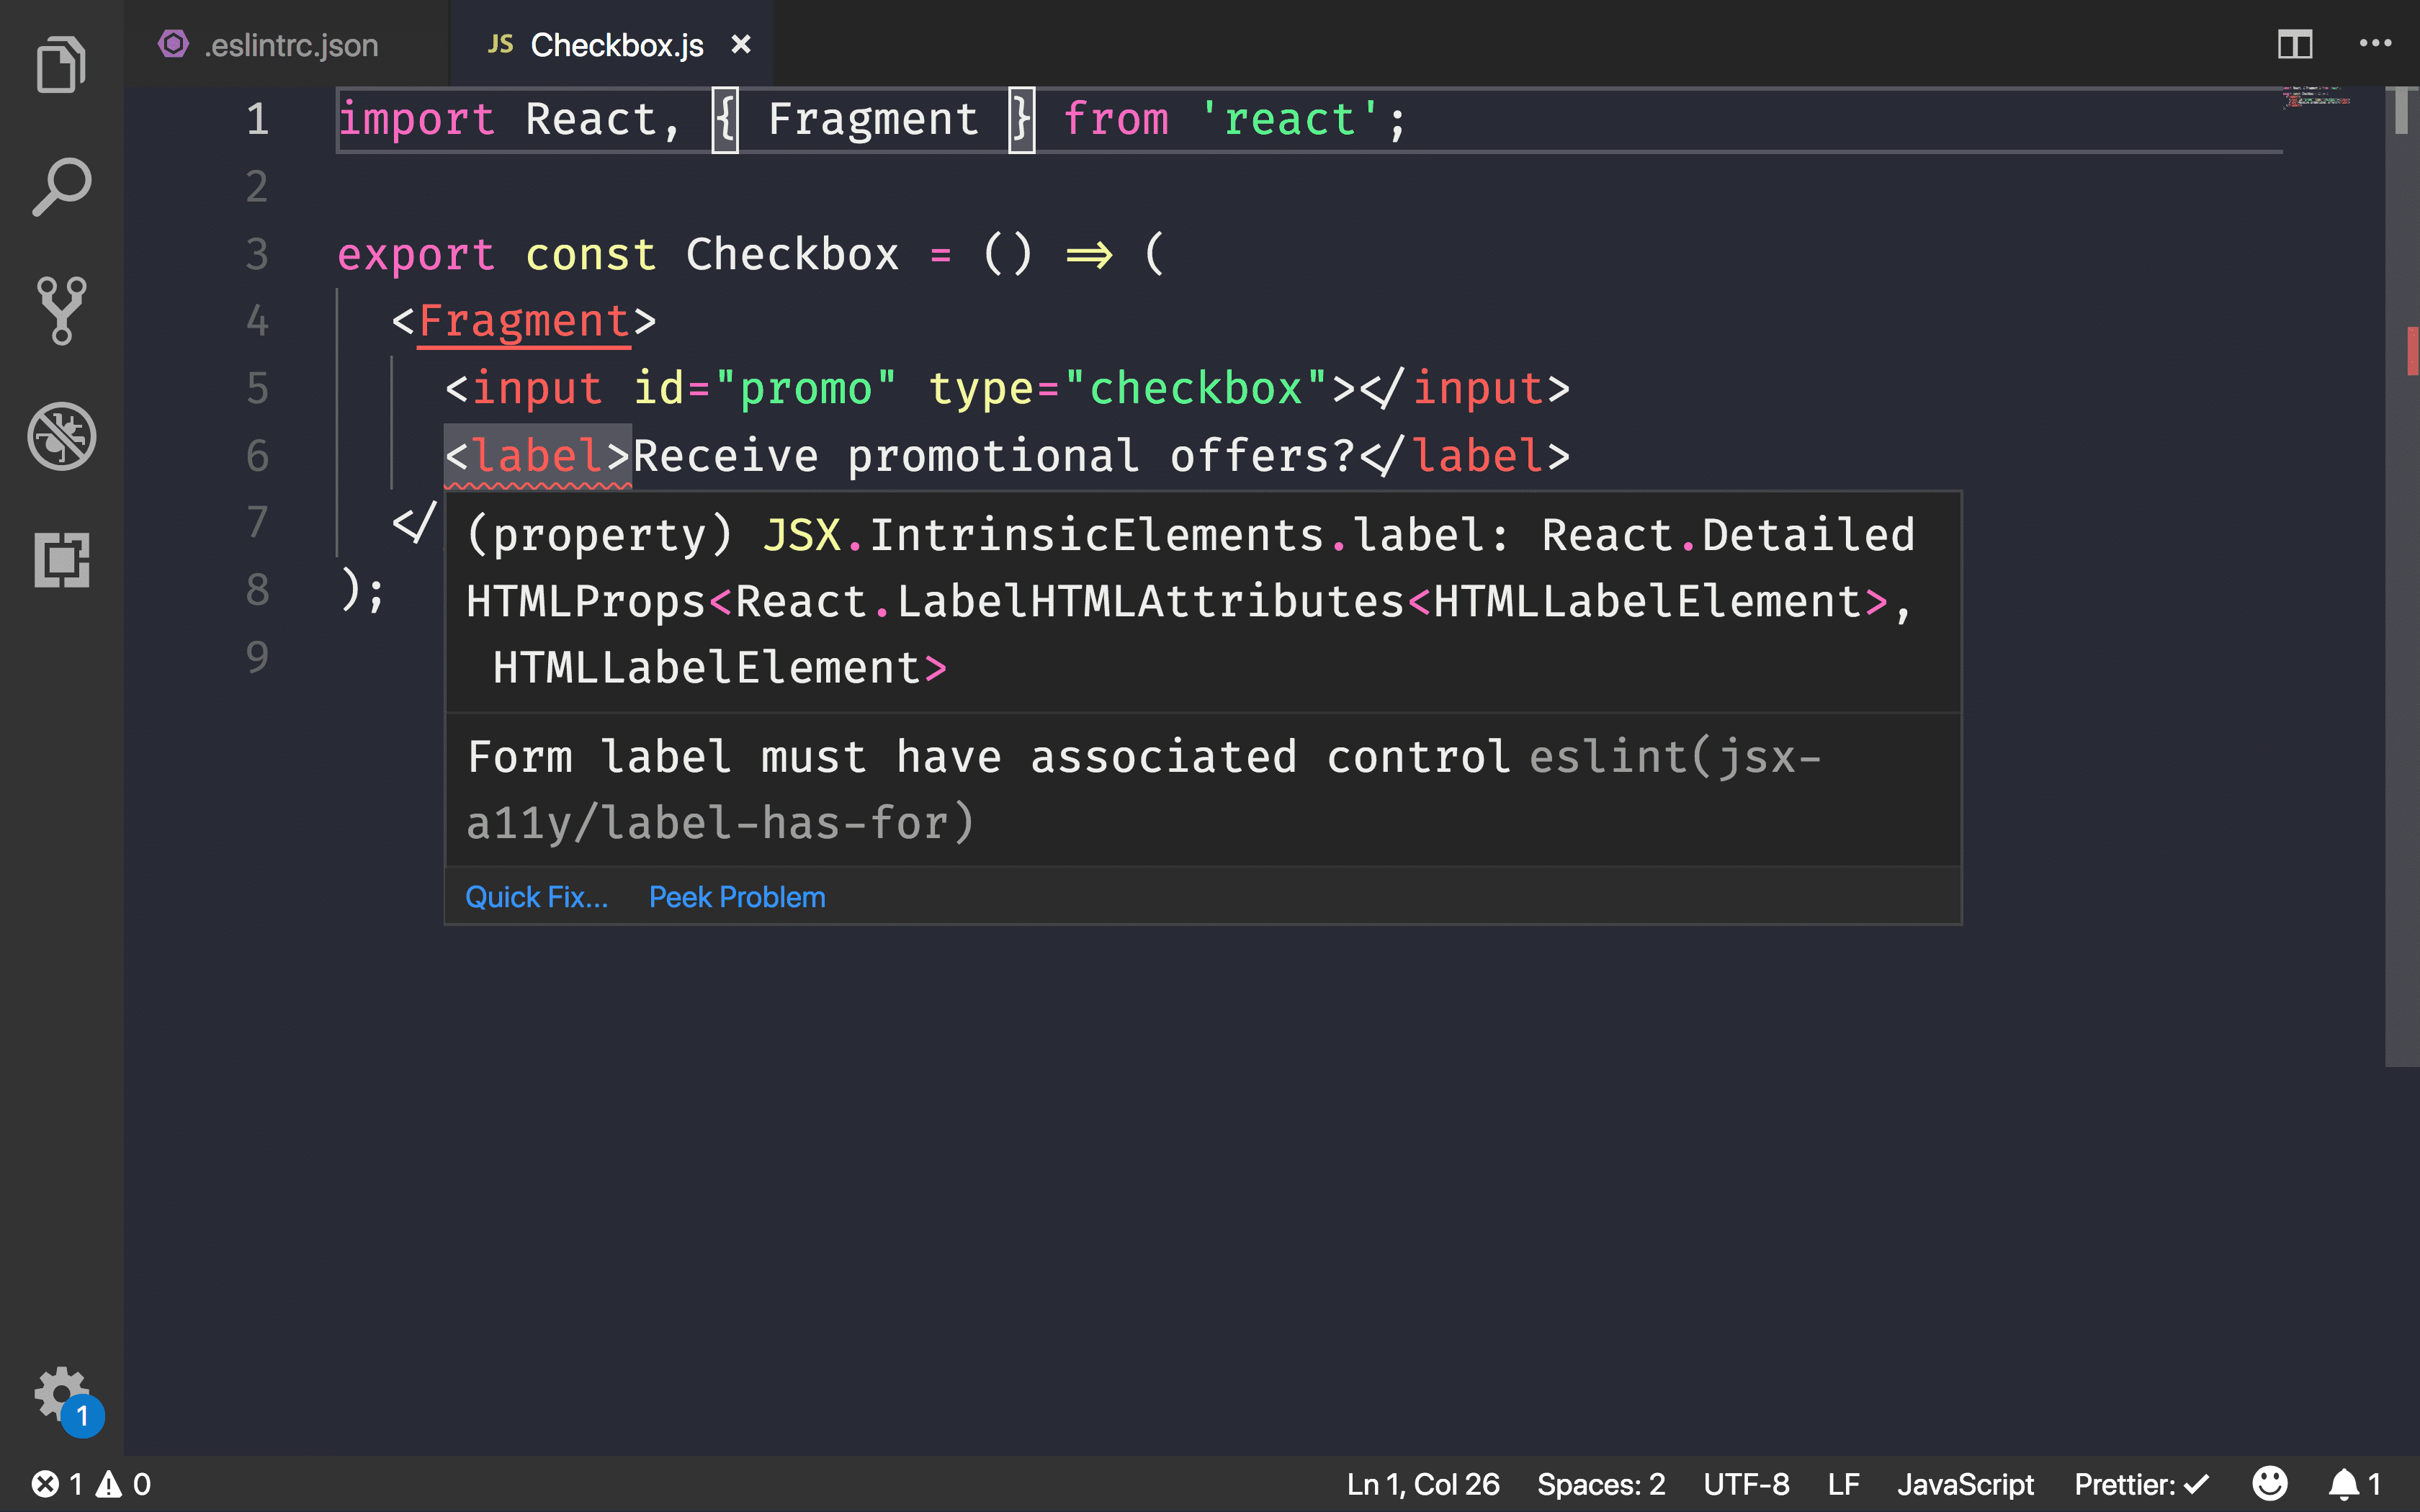Click Ln 1, Col 26 cursor position
This screenshot has width=2420, height=1512.
click(x=1422, y=1484)
